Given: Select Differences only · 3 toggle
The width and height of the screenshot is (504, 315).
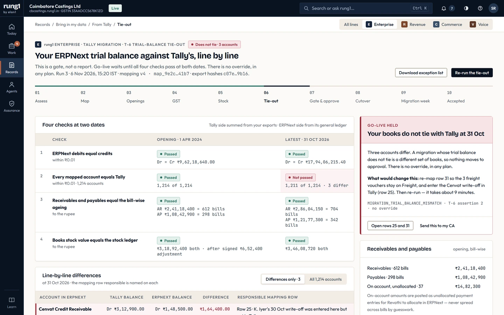Looking at the screenshot, I should click(283, 279).
